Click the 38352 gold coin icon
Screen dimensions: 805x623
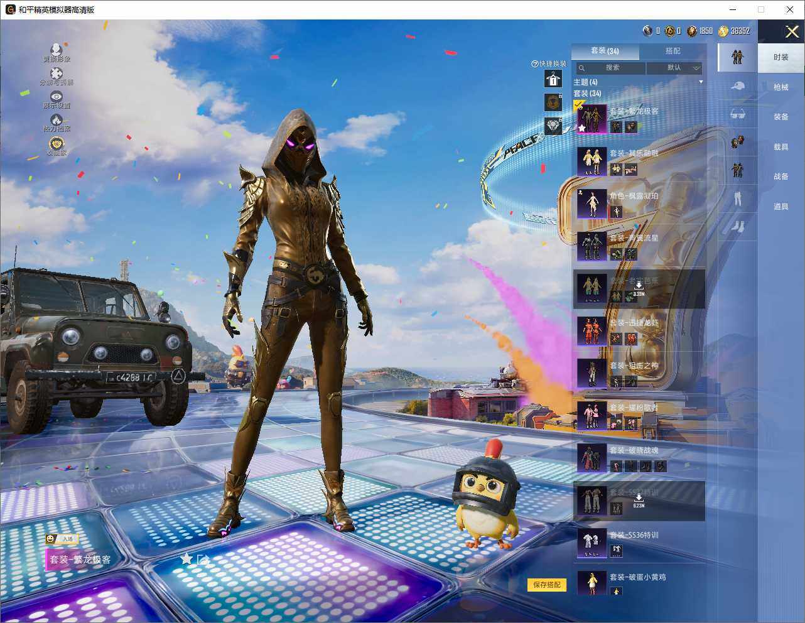pyautogui.click(x=723, y=31)
